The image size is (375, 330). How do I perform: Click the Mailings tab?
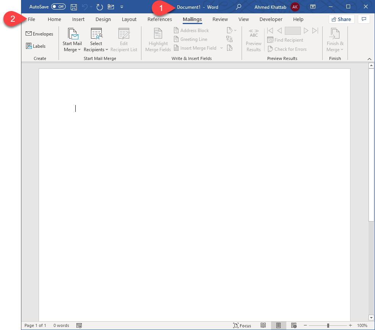(x=192, y=19)
